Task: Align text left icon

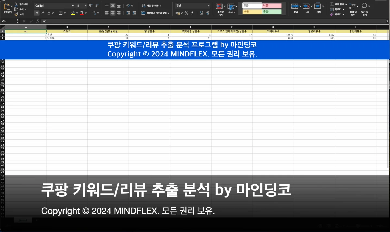Action: pyautogui.click(x=107, y=13)
